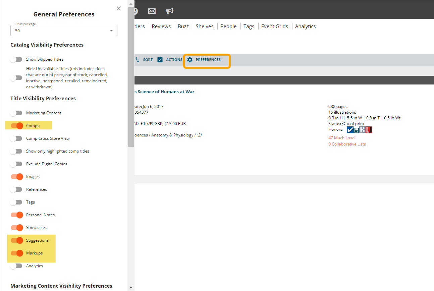This screenshot has height=291, width=434.
Task: Turn off the Comps switch
Action: point(17,126)
